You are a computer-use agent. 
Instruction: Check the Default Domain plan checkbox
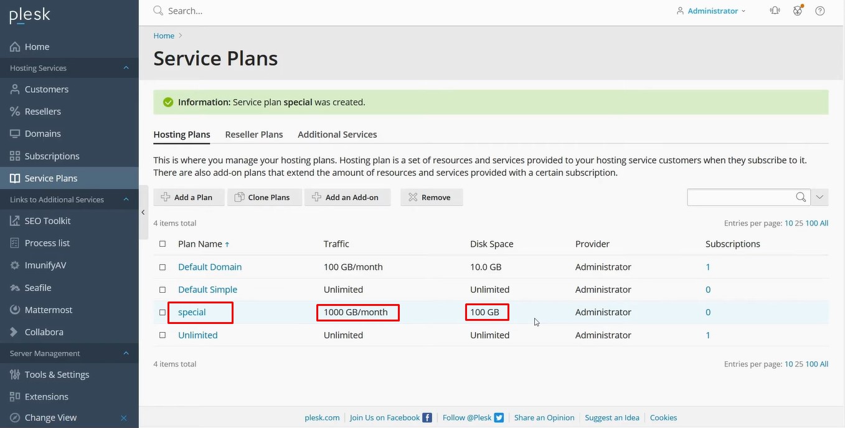163,267
